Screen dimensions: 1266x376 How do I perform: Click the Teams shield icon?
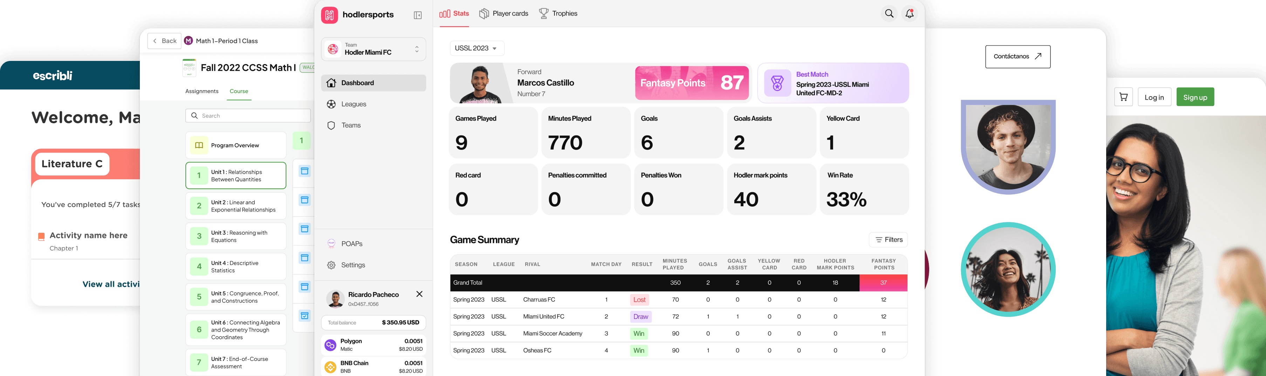(331, 126)
